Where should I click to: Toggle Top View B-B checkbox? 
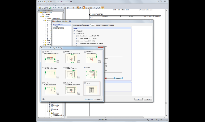pyautogui.click(x=43, y=67)
